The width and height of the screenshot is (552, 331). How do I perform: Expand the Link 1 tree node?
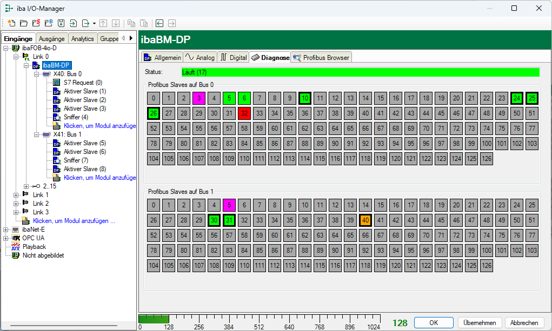coord(16,195)
